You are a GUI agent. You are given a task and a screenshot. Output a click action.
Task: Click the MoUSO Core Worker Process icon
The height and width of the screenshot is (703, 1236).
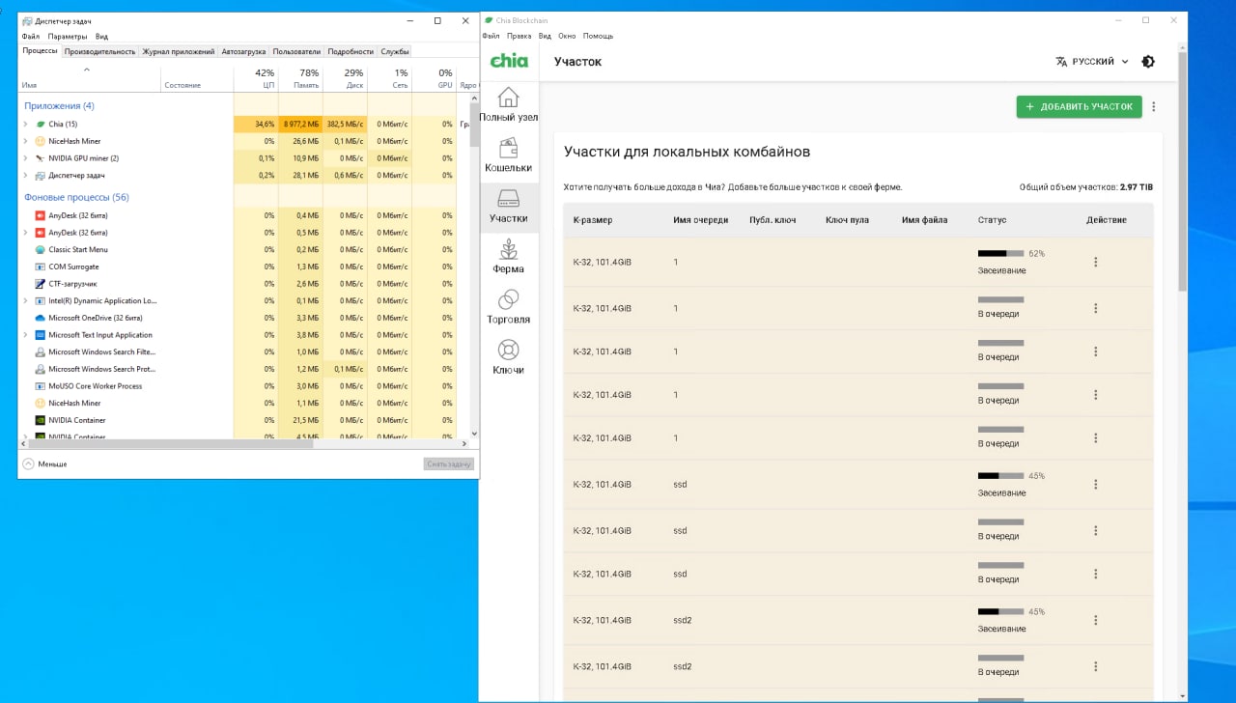click(40, 386)
